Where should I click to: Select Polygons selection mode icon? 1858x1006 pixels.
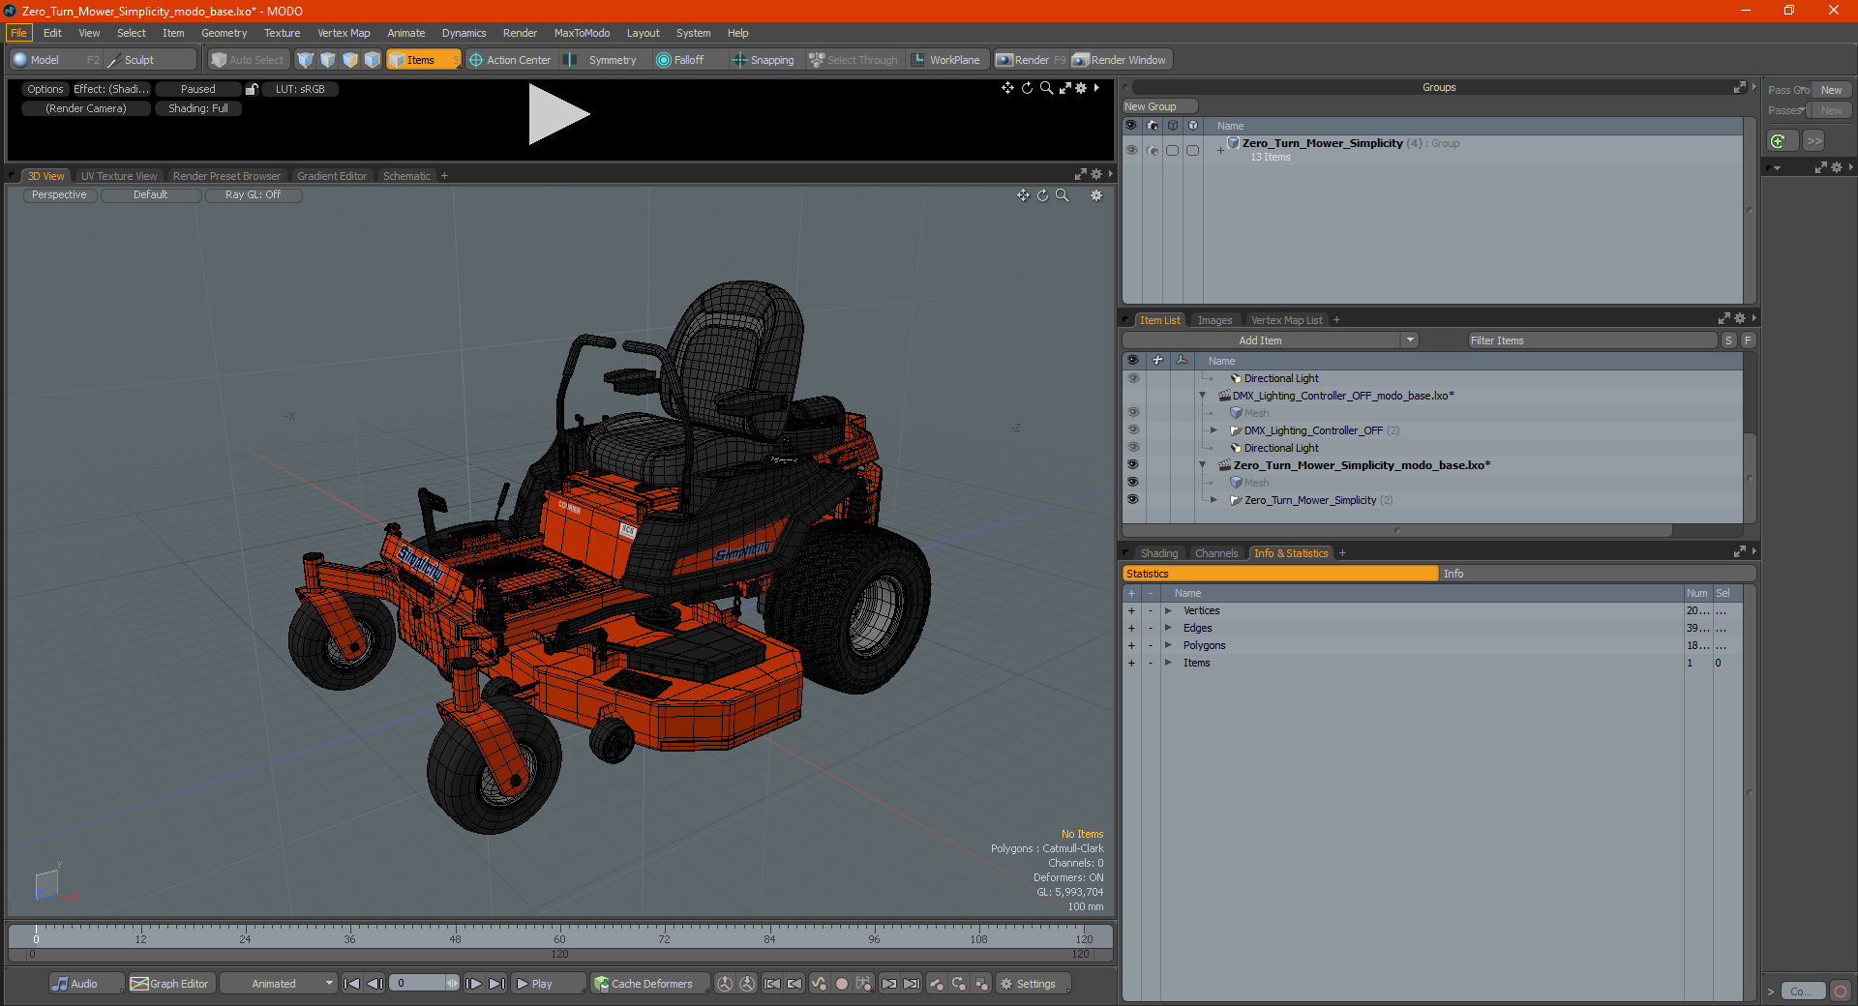coord(350,60)
